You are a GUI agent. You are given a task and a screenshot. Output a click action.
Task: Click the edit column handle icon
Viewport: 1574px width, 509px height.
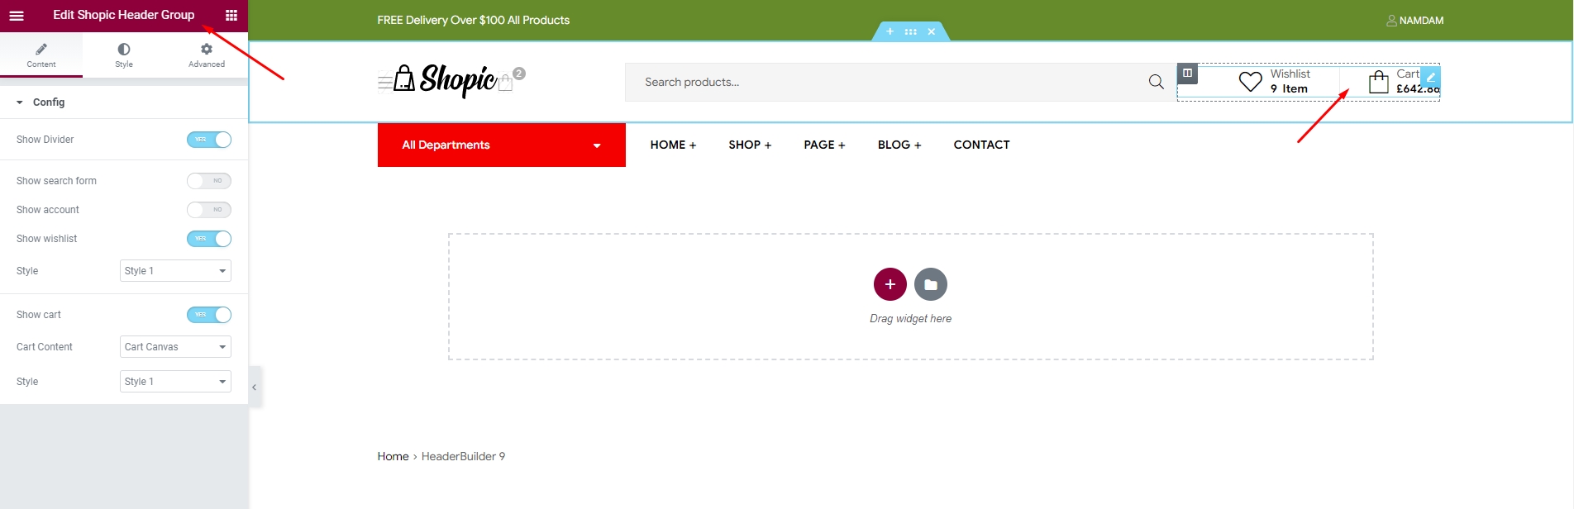tap(1187, 74)
